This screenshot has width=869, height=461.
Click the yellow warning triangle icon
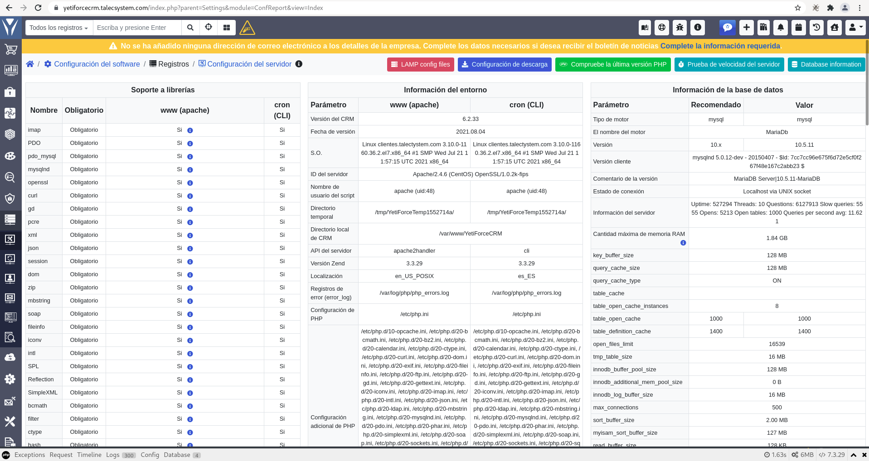coord(247,28)
